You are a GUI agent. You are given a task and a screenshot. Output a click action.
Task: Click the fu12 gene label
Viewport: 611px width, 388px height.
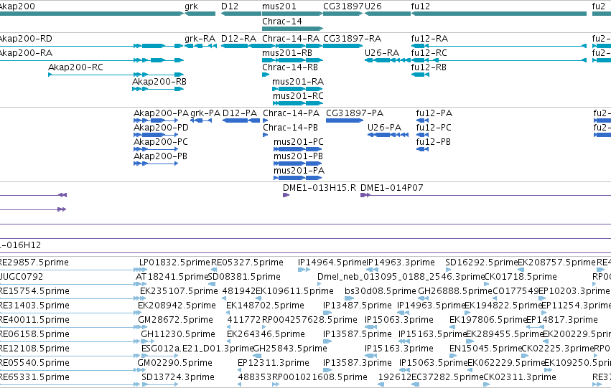point(421,6)
